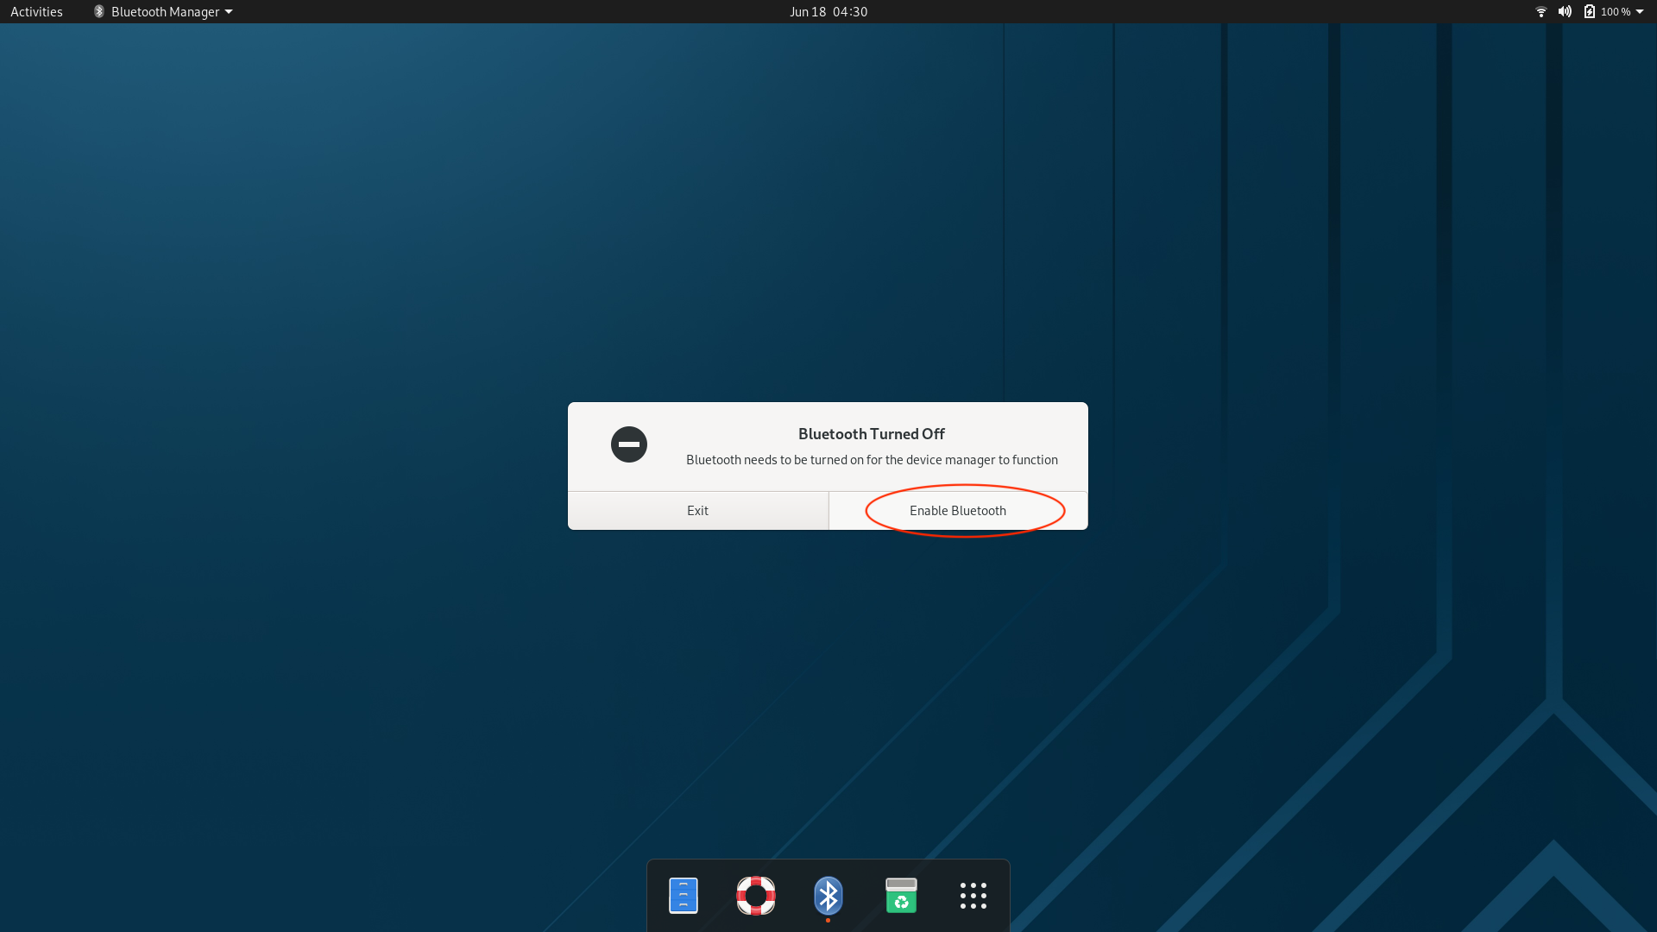Image resolution: width=1657 pixels, height=932 pixels.
Task: Click the Bluetooth Turned Off heading
Action: (871, 434)
